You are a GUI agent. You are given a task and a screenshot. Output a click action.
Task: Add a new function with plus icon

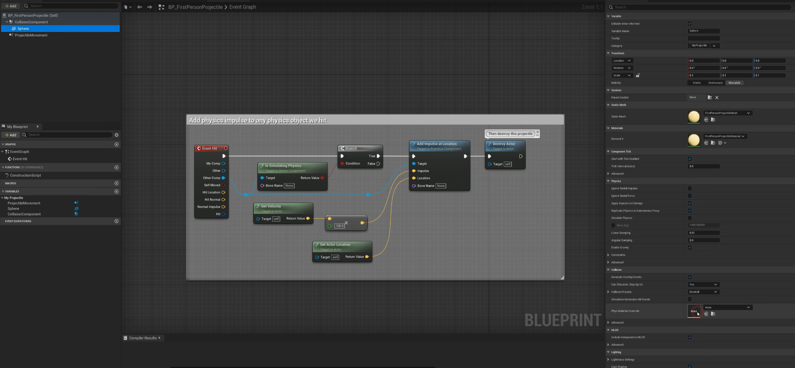(117, 167)
